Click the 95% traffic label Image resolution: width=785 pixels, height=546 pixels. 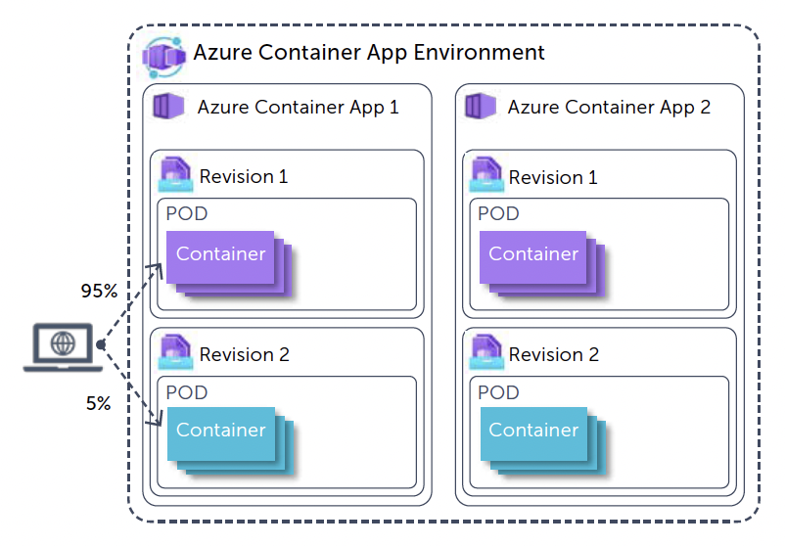(99, 291)
